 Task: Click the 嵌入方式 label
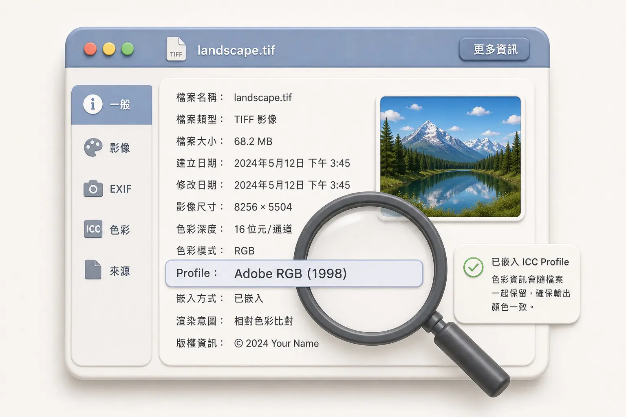(200, 299)
